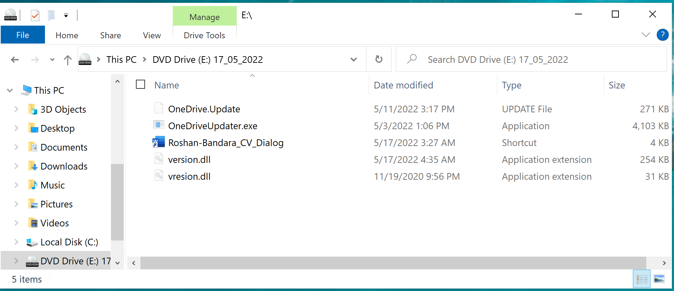
Task: Expand the ribbon using the chevron
Action: [x=646, y=35]
